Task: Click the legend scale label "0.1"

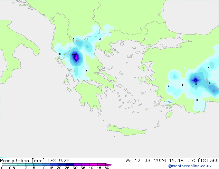Action: [x=4, y=168]
